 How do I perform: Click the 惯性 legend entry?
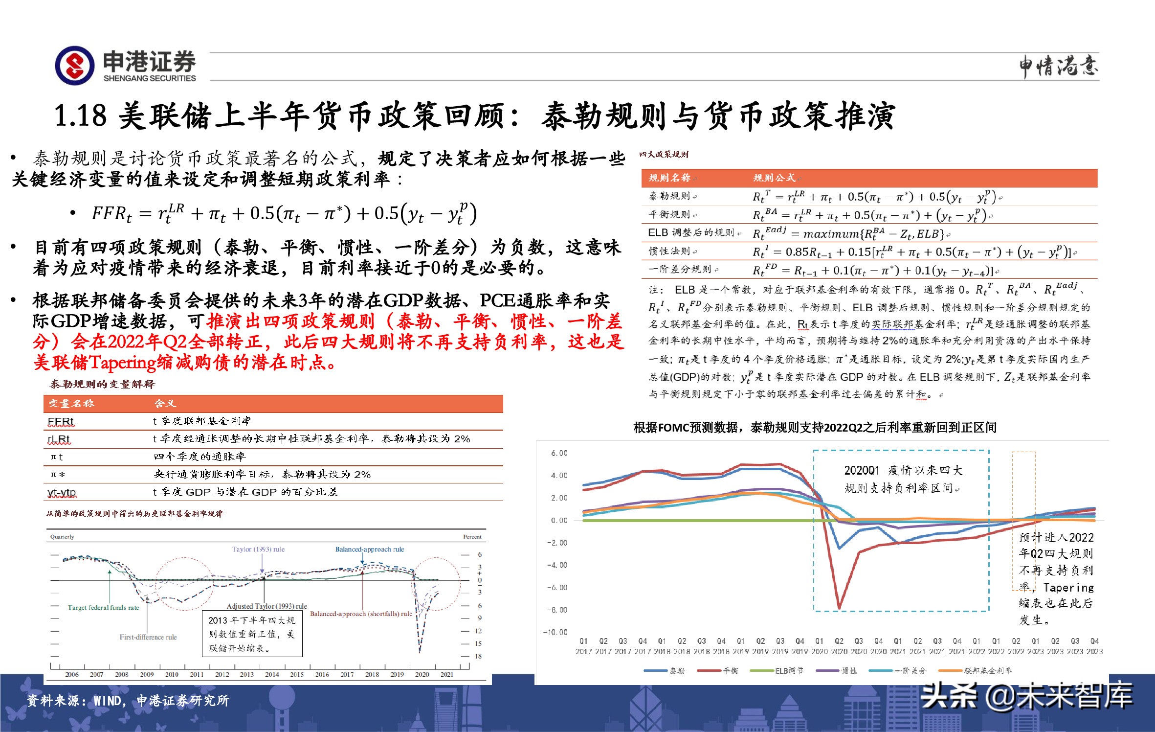(x=837, y=671)
